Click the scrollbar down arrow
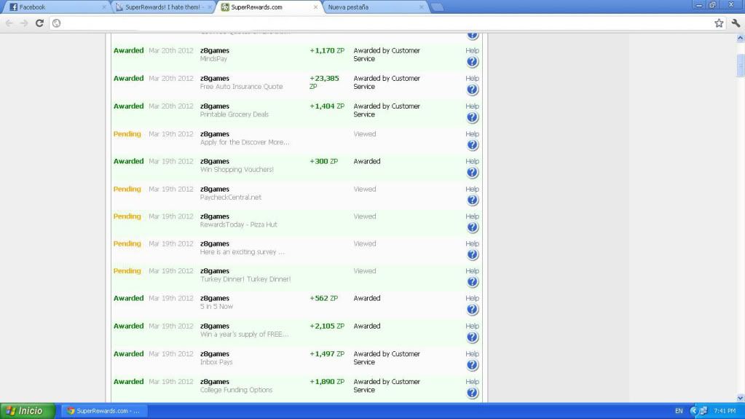Screen dimensions: 745x419 [741, 398]
